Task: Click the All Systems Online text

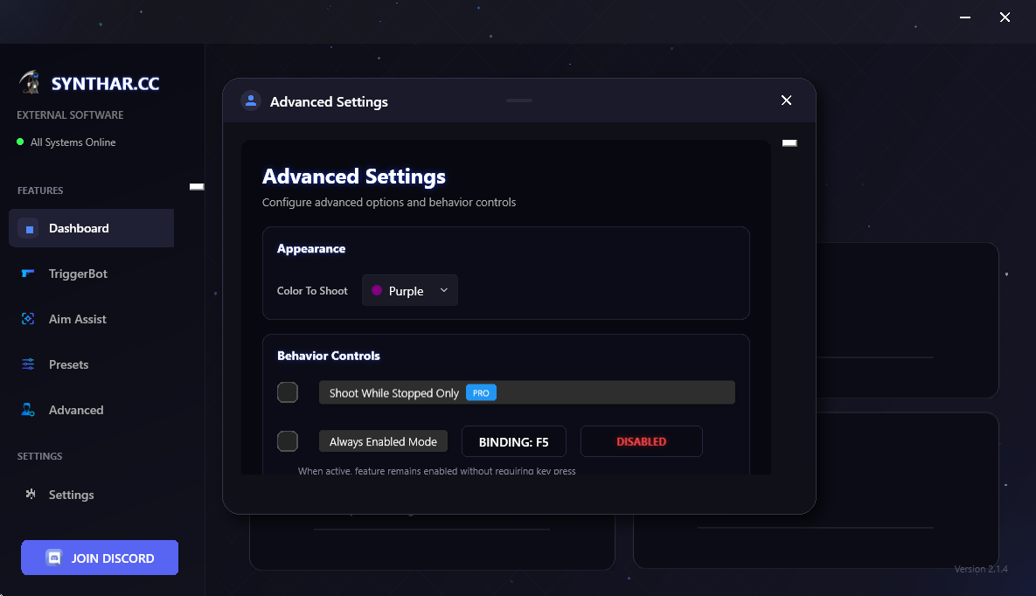Action: 73,142
